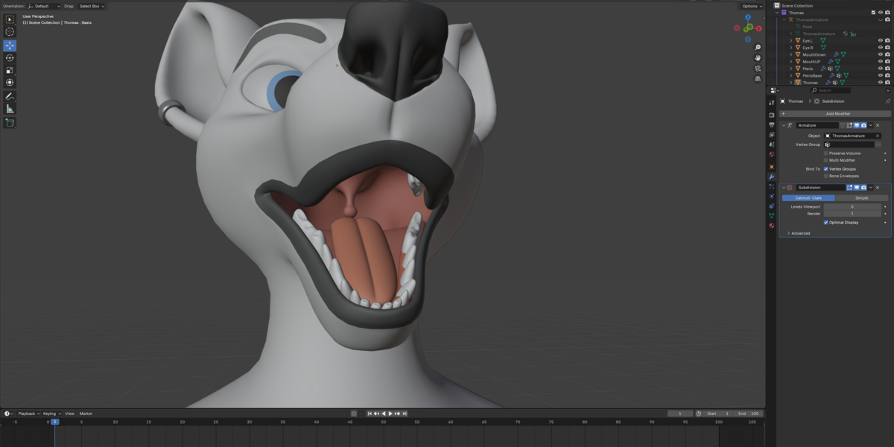Open the Playback menu in timeline
This screenshot has width=894, height=447.
(29, 413)
